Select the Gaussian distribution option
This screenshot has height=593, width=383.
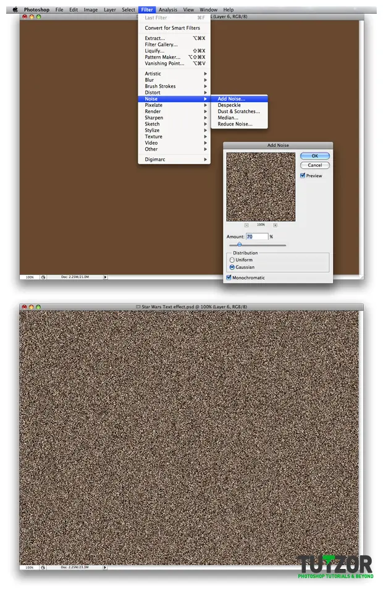coord(232,267)
